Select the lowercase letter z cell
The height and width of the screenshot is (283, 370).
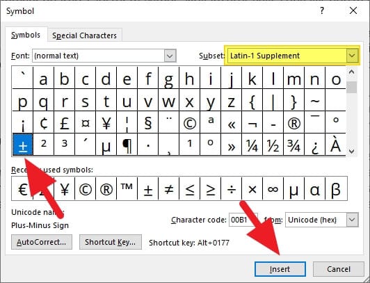coord(231,100)
